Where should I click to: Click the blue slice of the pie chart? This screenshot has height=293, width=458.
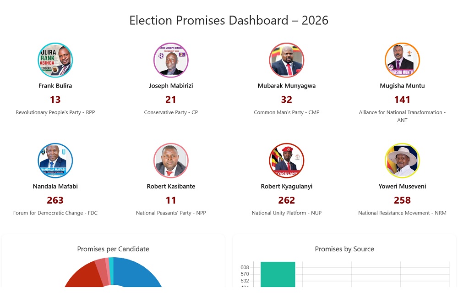coord(137,273)
